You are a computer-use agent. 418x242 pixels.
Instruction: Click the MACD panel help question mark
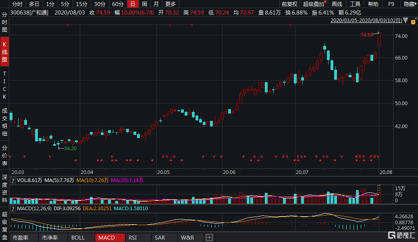coord(12,209)
